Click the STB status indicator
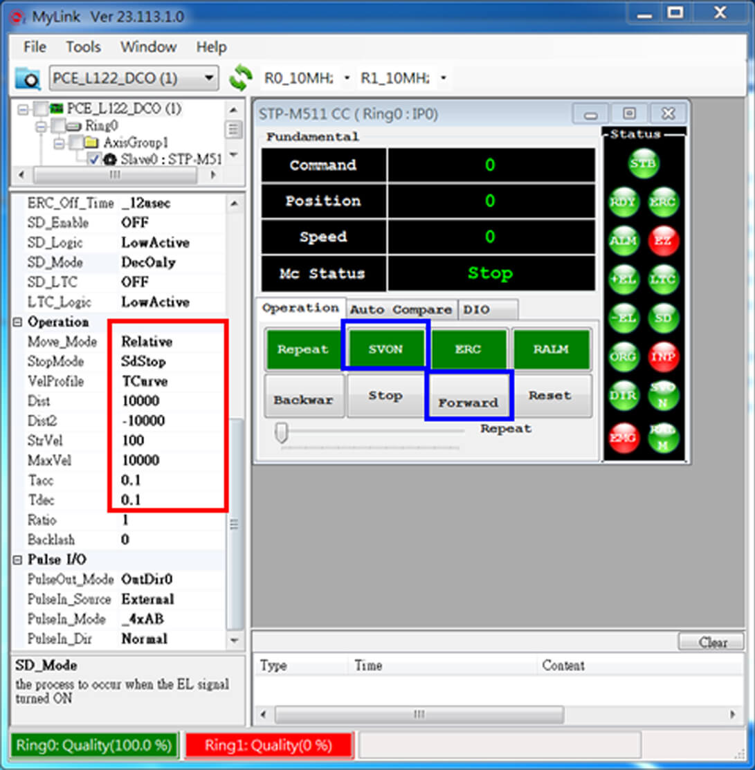755x770 pixels. click(643, 163)
